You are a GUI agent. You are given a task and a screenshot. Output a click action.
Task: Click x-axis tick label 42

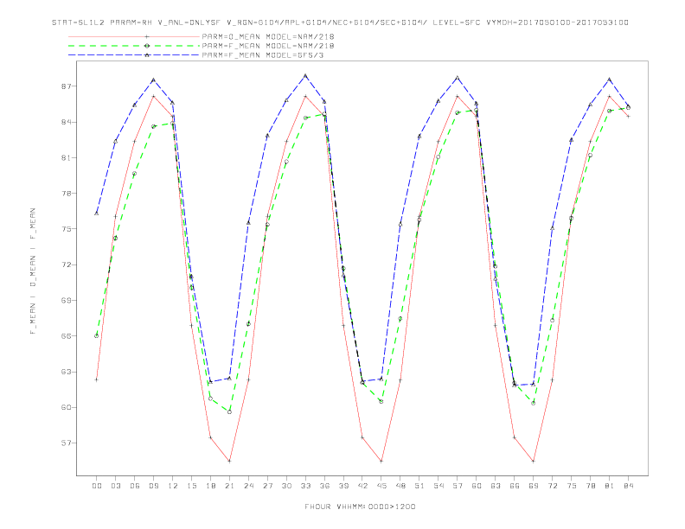(362, 486)
